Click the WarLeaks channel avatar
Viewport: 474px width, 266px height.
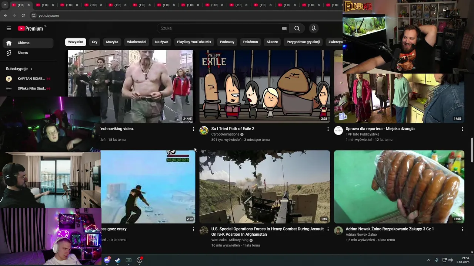click(x=204, y=231)
